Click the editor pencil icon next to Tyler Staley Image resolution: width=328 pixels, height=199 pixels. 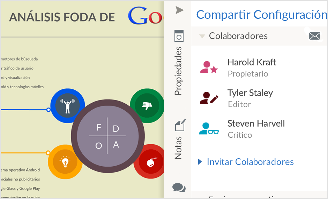209,98
